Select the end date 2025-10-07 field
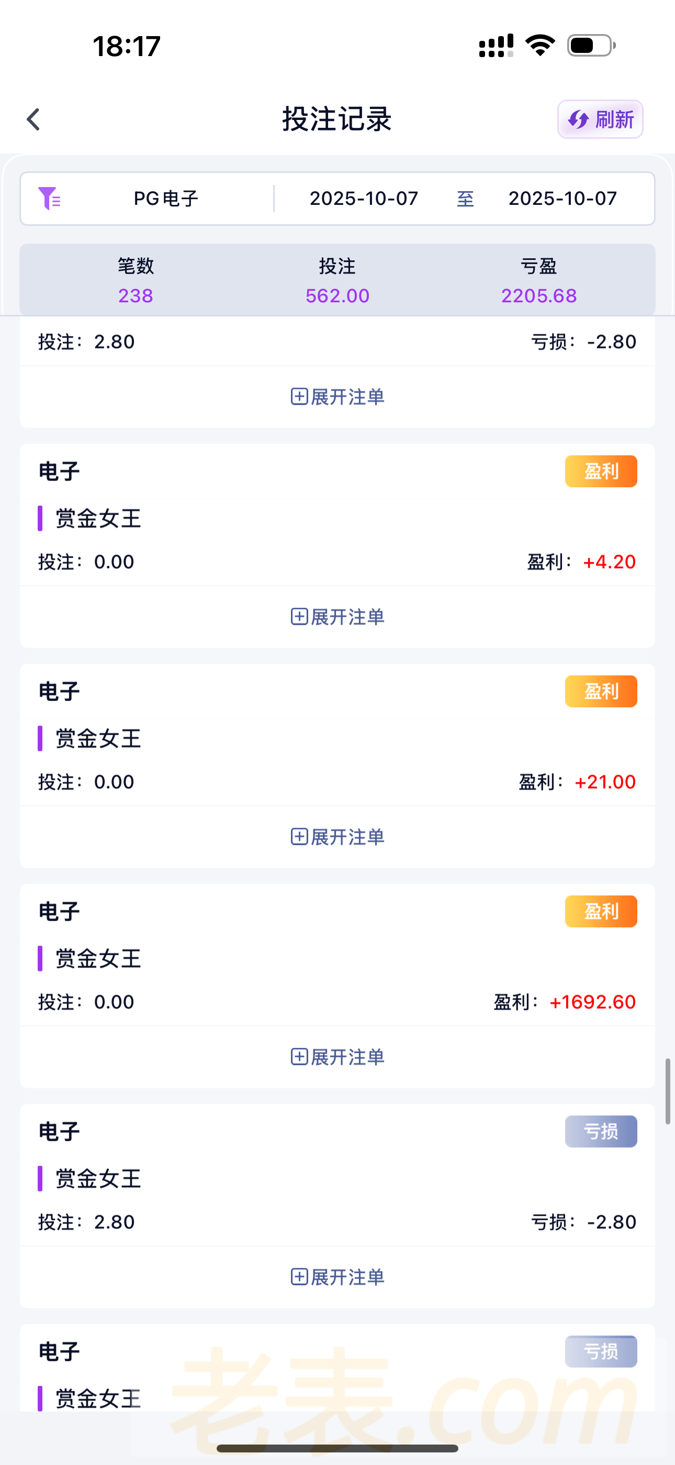Viewport: 675px width, 1465px height. (562, 199)
